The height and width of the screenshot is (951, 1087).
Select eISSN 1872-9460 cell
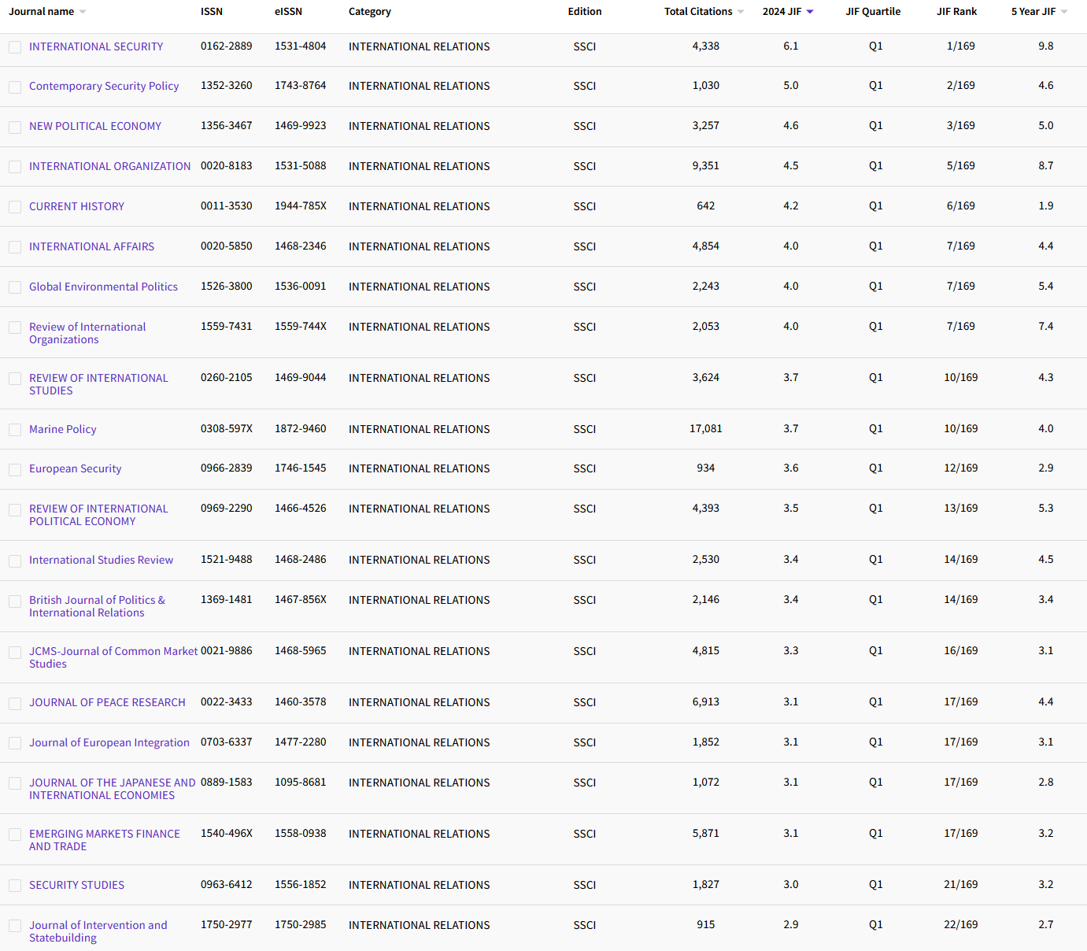300,429
